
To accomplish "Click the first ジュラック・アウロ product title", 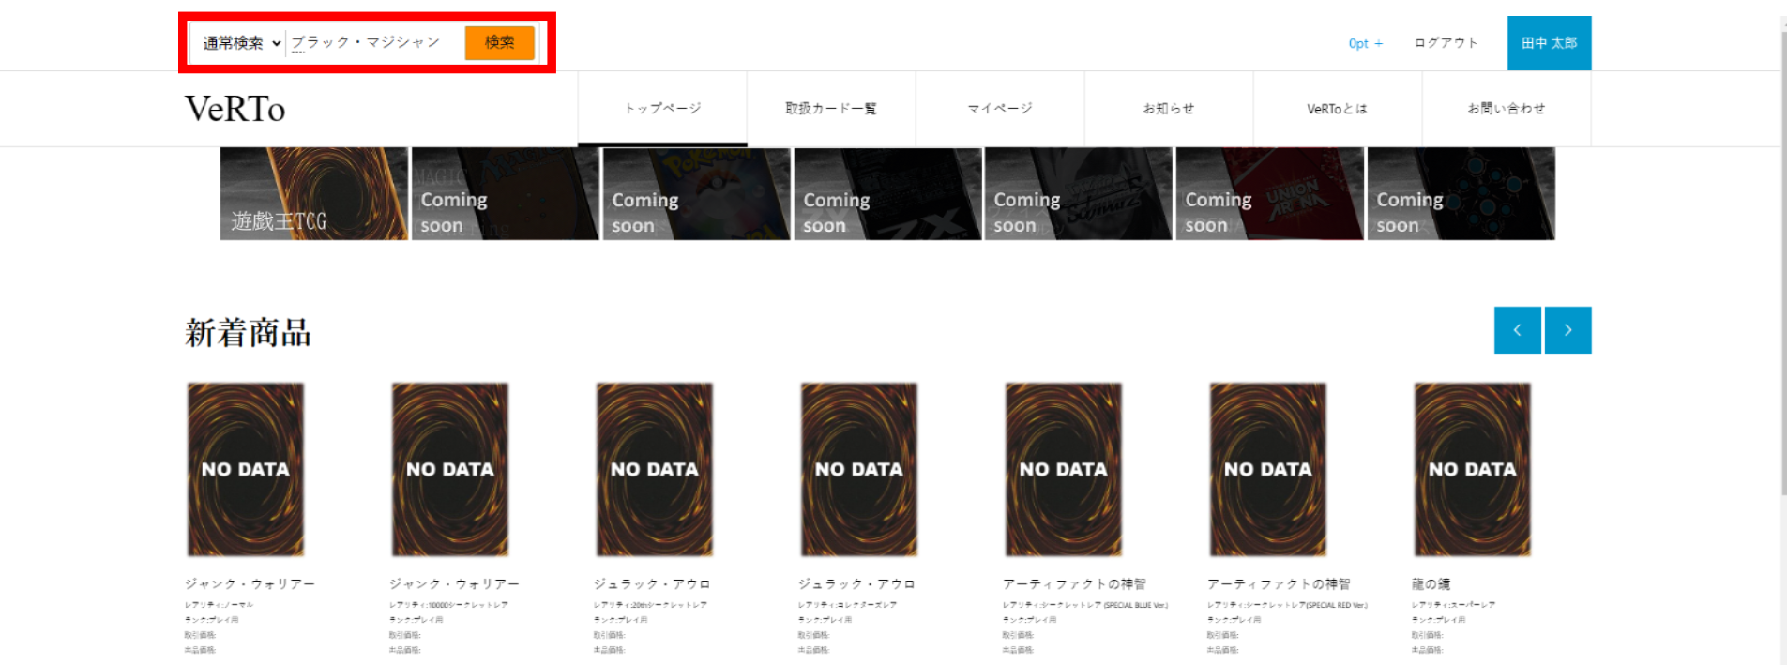I will tap(651, 584).
